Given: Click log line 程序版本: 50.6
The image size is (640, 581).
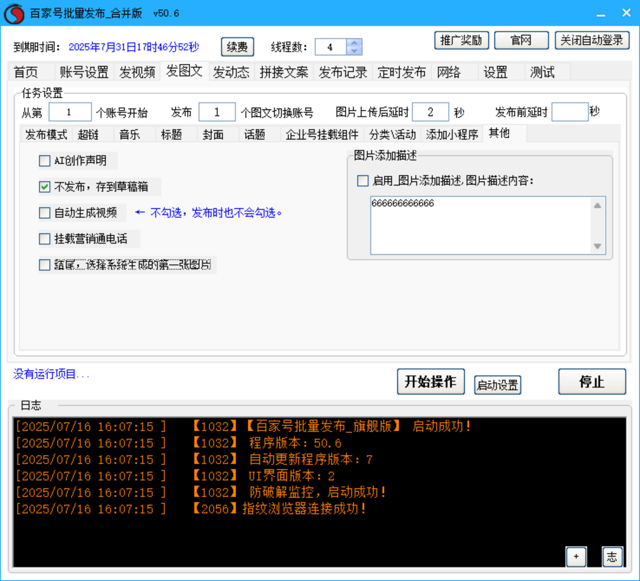Looking at the screenshot, I should 295,443.
